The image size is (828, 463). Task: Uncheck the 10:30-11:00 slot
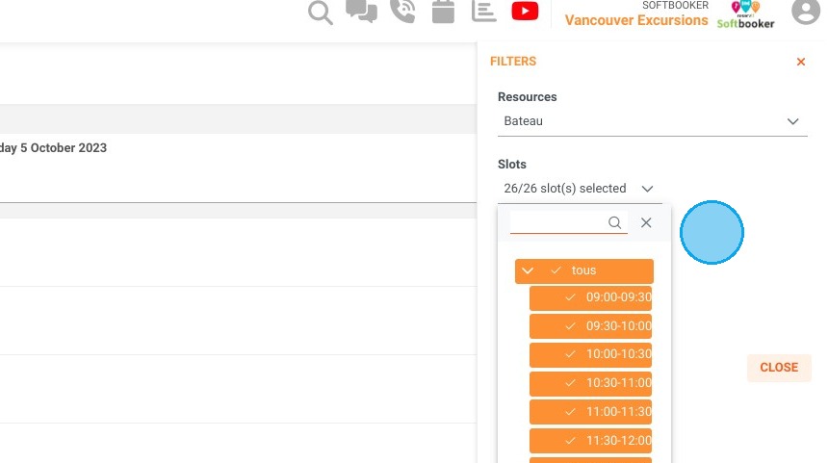(590, 383)
